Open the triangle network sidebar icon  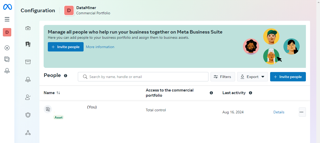pyautogui.click(x=28, y=133)
